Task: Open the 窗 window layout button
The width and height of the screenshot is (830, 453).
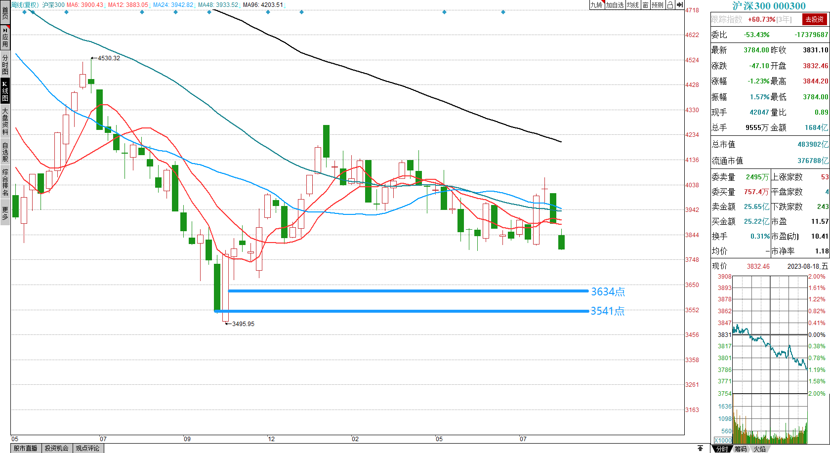Action: tap(645, 5)
